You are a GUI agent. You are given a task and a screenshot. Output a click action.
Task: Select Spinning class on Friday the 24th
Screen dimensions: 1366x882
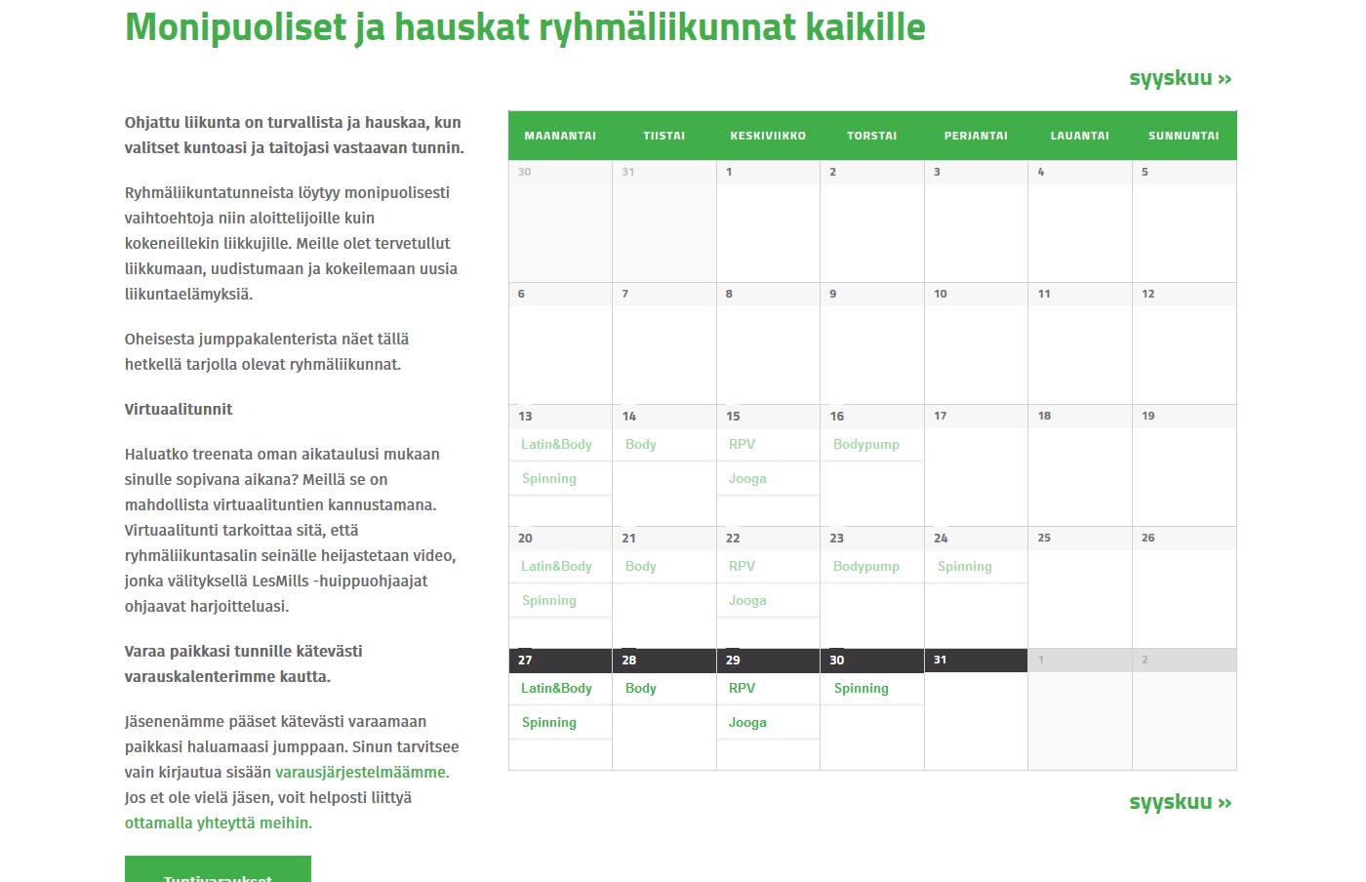coord(964,566)
